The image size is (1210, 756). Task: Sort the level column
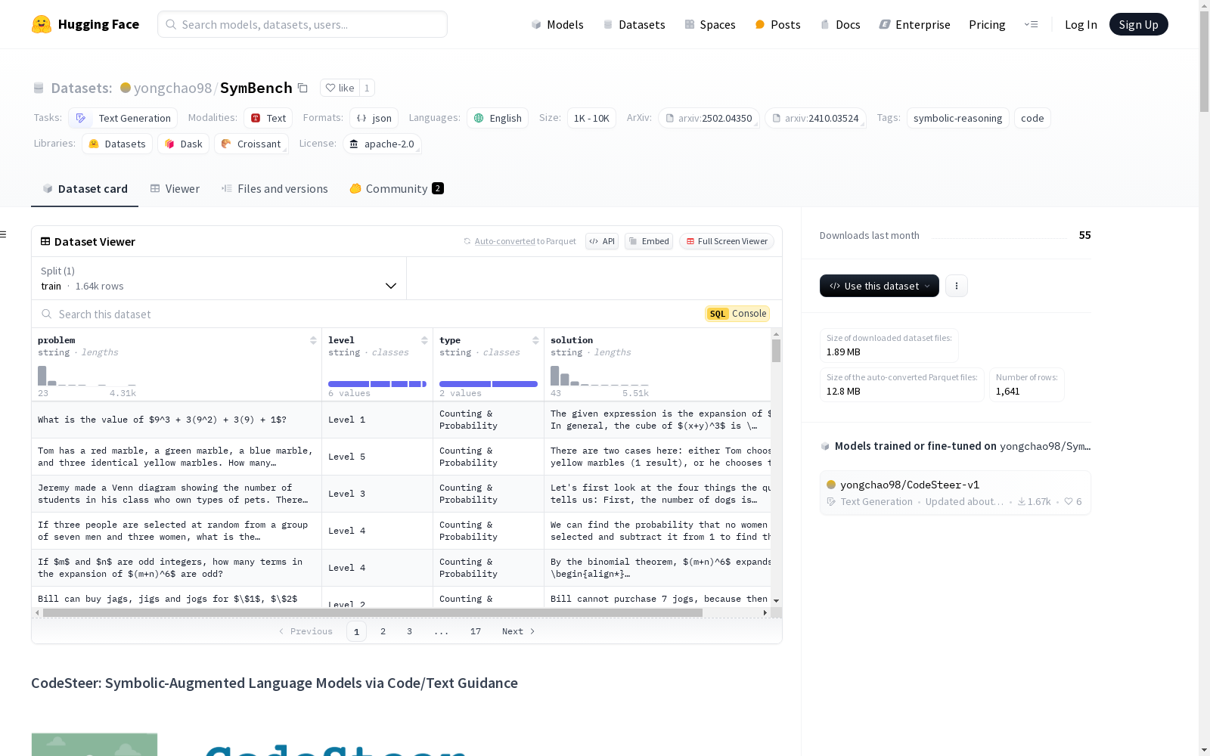[424, 340]
